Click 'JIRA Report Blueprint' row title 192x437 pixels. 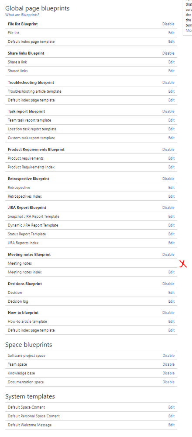(x=27, y=208)
